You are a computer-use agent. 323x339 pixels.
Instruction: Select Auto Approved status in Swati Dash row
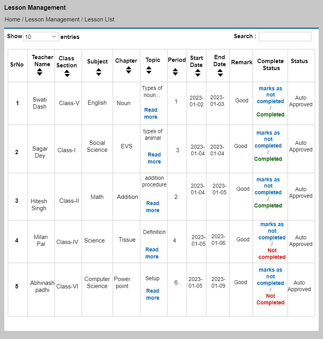(x=301, y=101)
